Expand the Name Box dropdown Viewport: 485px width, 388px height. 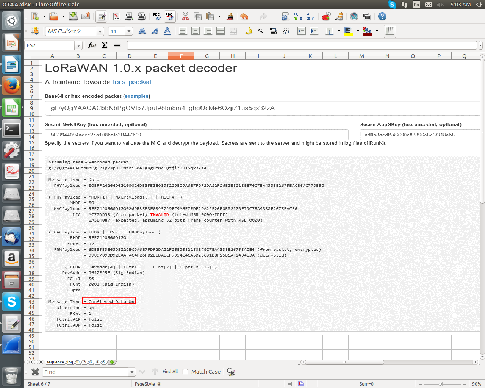click(x=78, y=45)
